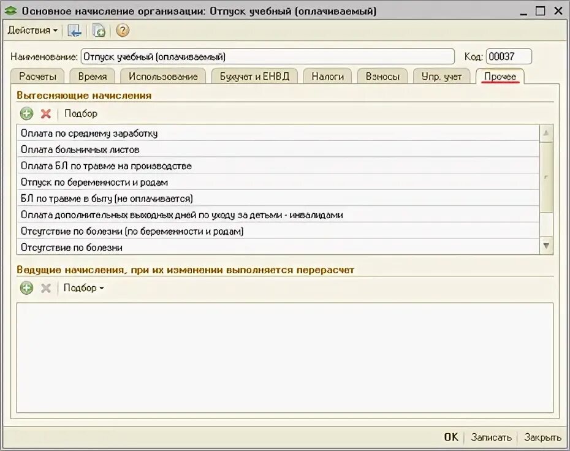Click gray X delete in Ведущие начисления
Image resolution: width=570 pixels, height=451 pixels.
pyautogui.click(x=46, y=288)
